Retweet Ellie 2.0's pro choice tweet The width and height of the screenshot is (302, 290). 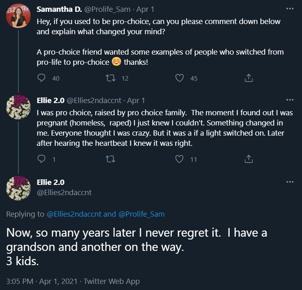point(111,159)
